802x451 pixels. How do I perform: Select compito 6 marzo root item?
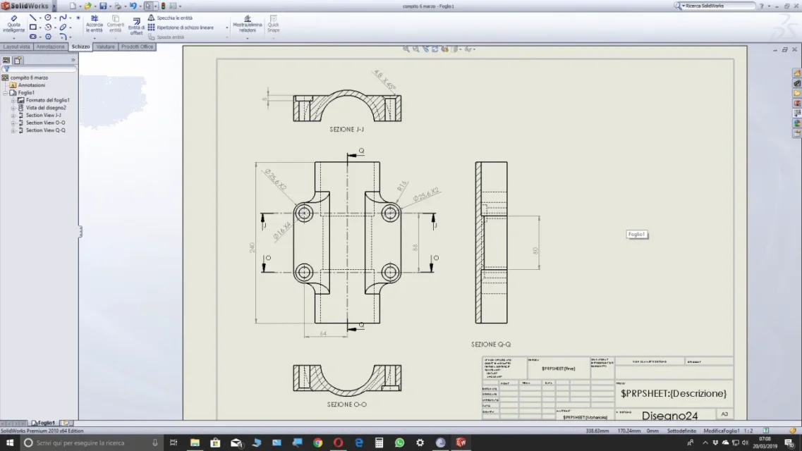[29, 78]
